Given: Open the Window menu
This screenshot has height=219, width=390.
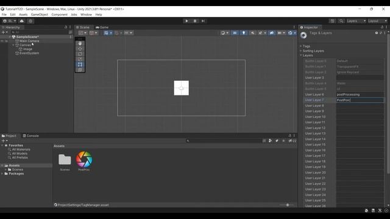Looking at the screenshot, I should [86, 15].
